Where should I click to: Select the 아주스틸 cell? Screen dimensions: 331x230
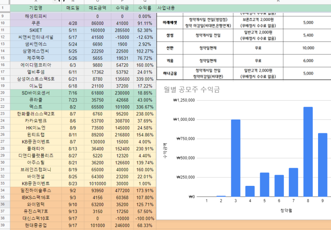pos(36,163)
